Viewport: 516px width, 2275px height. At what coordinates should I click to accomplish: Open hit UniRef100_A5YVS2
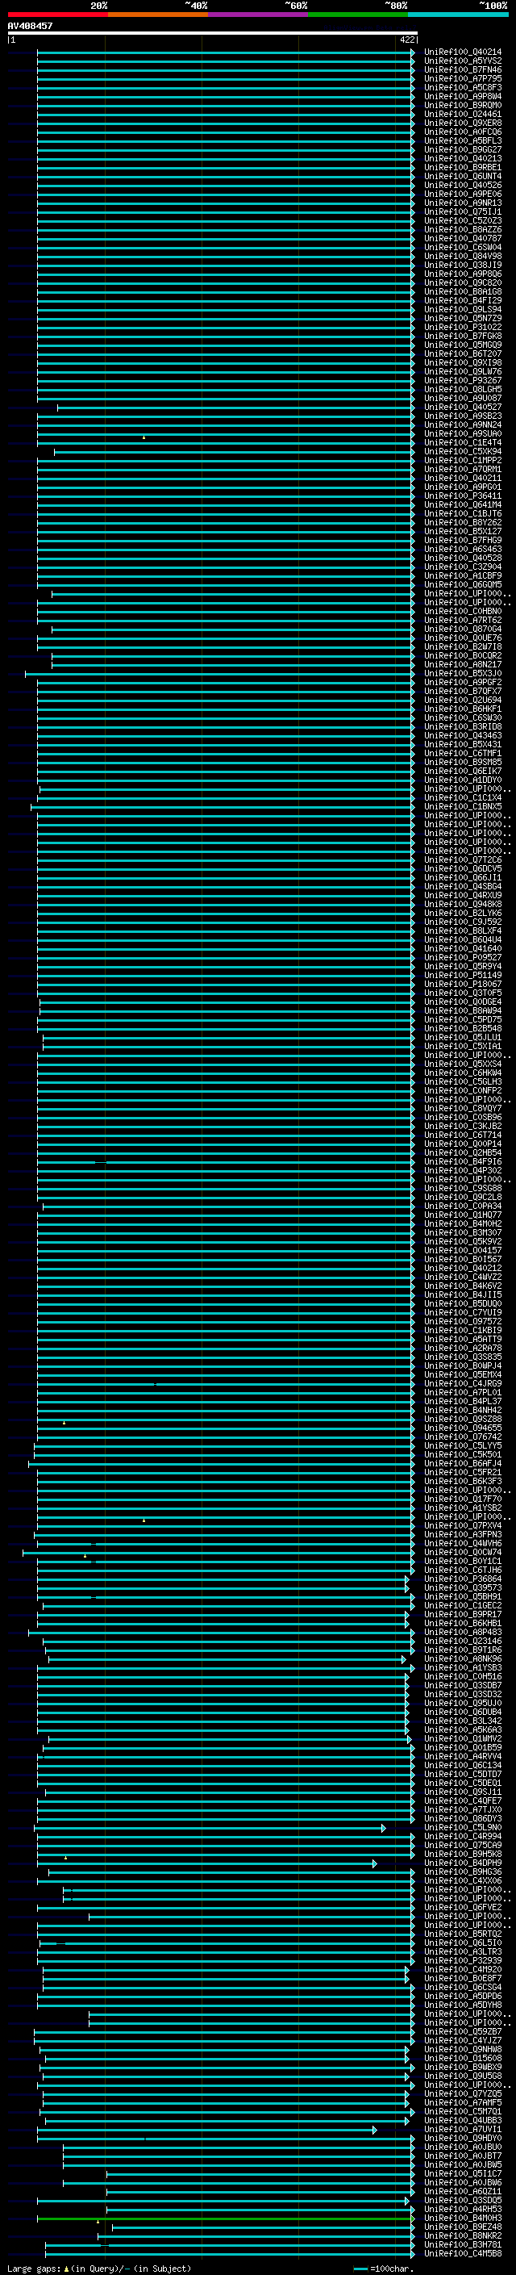(462, 61)
